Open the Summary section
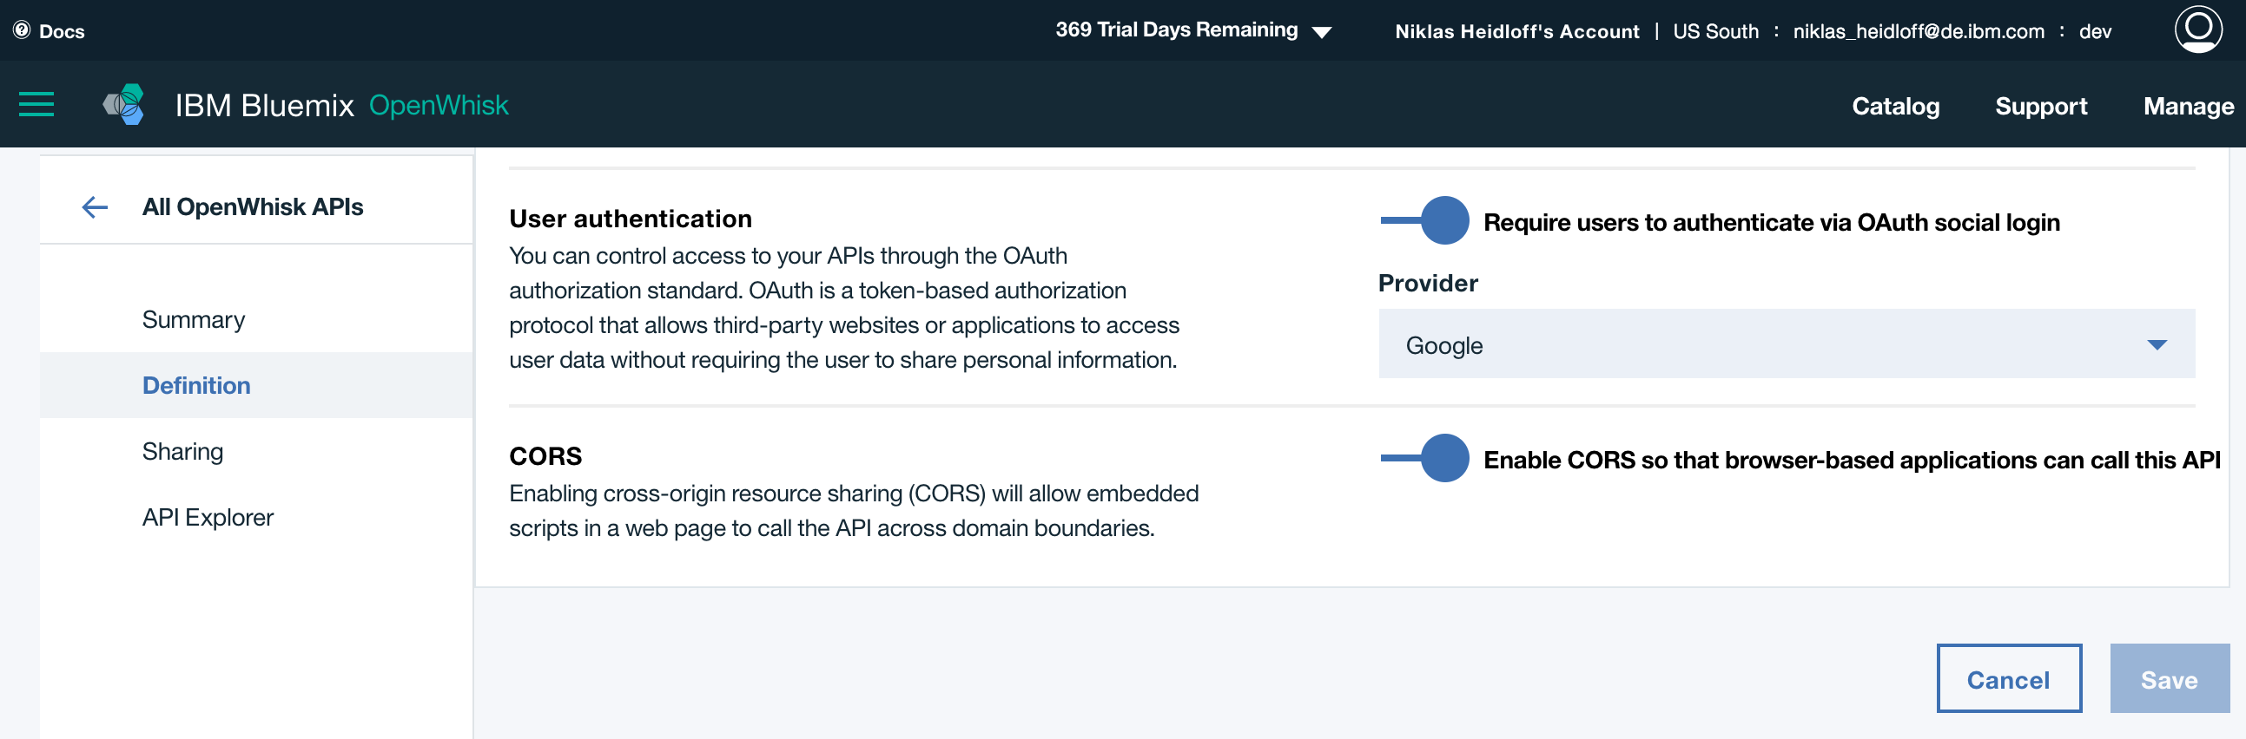The image size is (2246, 739). pyautogui.click(x=194, y=319)
